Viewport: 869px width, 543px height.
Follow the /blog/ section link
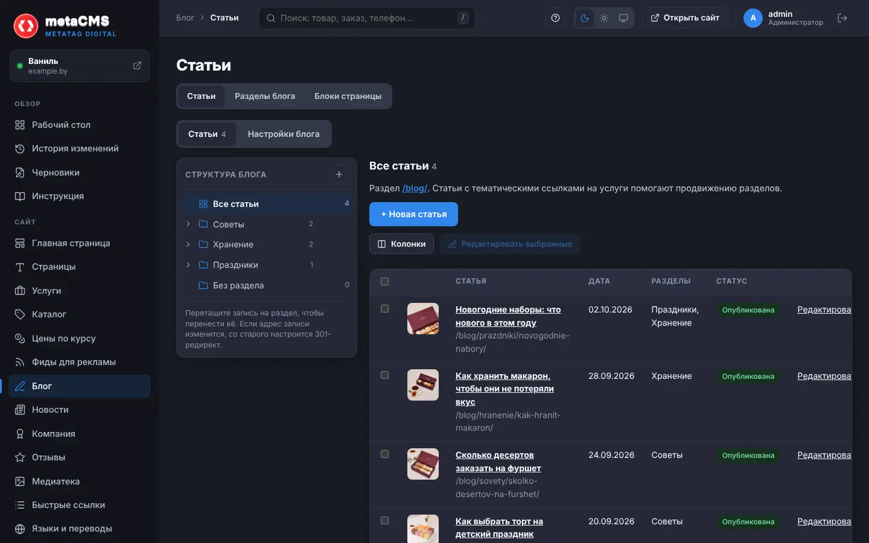pyautogui.click(x=415, y=188)
